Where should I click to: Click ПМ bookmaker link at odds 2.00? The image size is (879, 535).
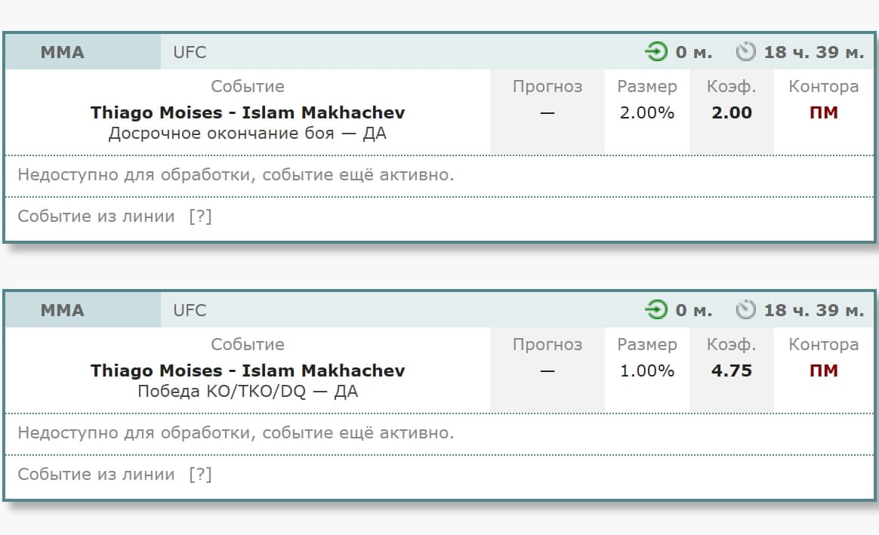824,112
